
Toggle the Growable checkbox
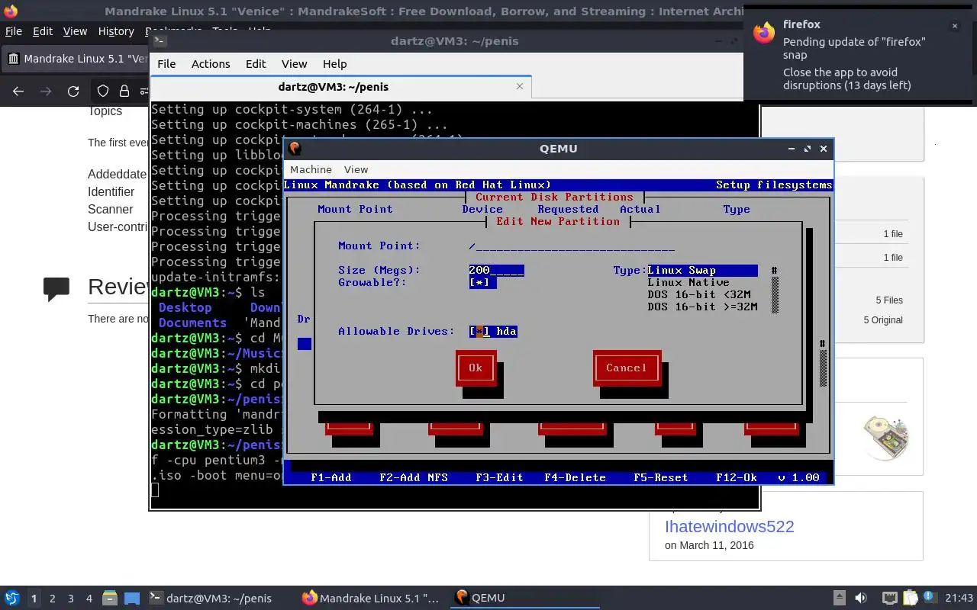(482, 282)
